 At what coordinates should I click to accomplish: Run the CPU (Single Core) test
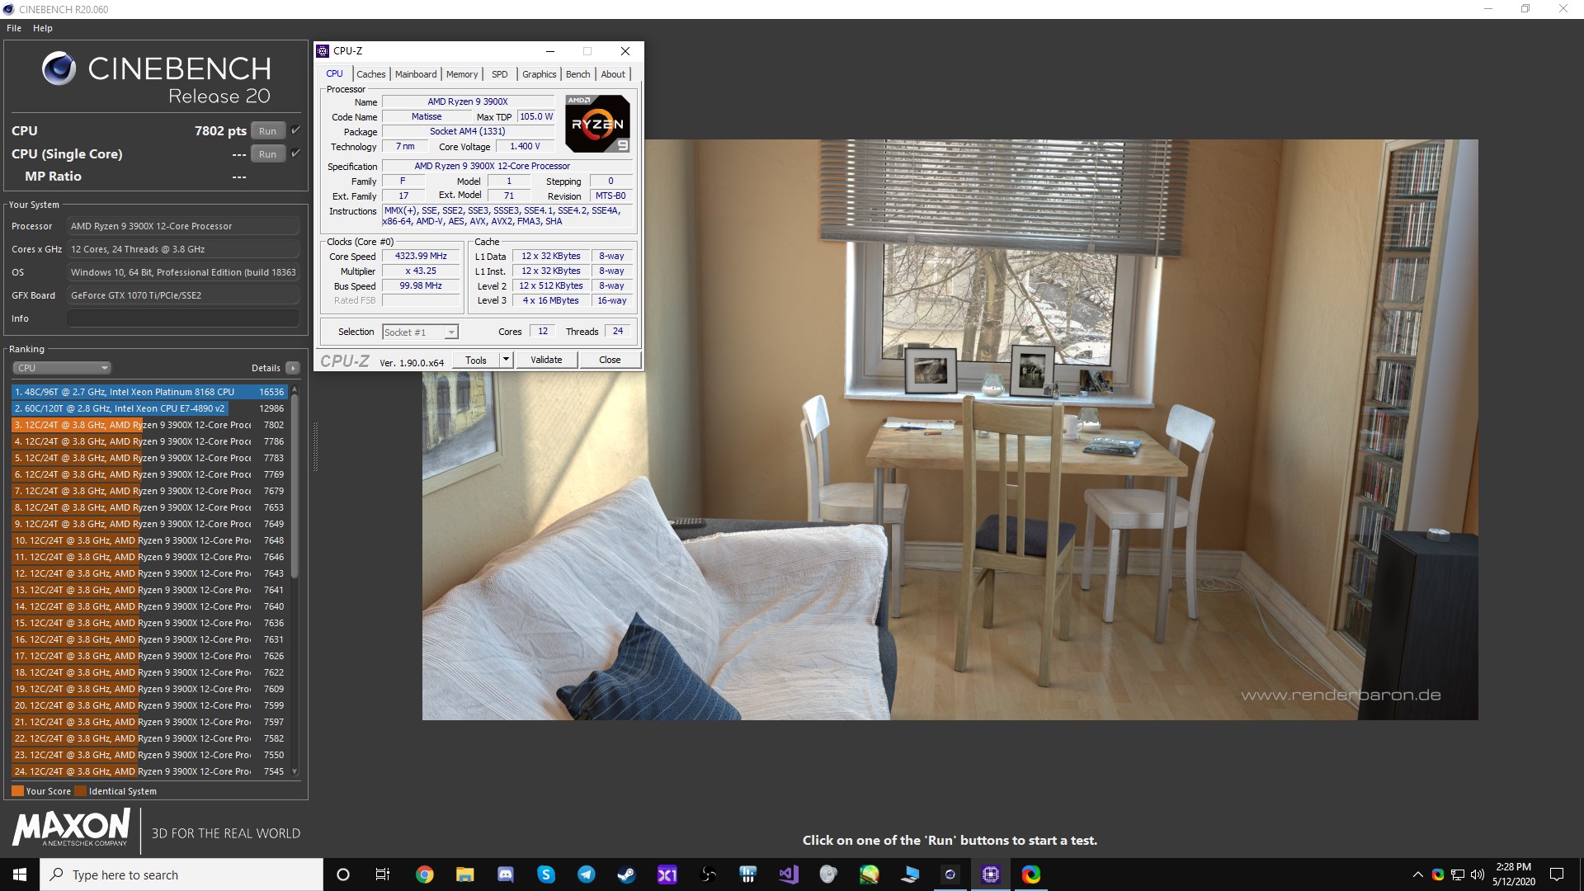click(x=268, y=154)
